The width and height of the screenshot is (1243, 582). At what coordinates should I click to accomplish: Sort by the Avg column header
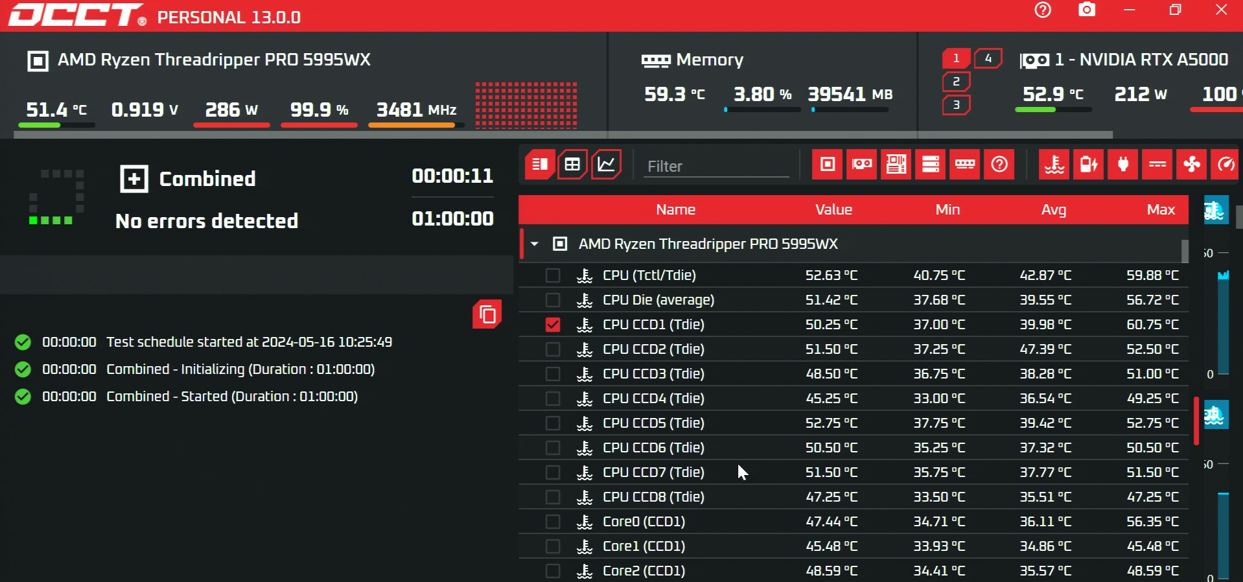click(1054, 209)
